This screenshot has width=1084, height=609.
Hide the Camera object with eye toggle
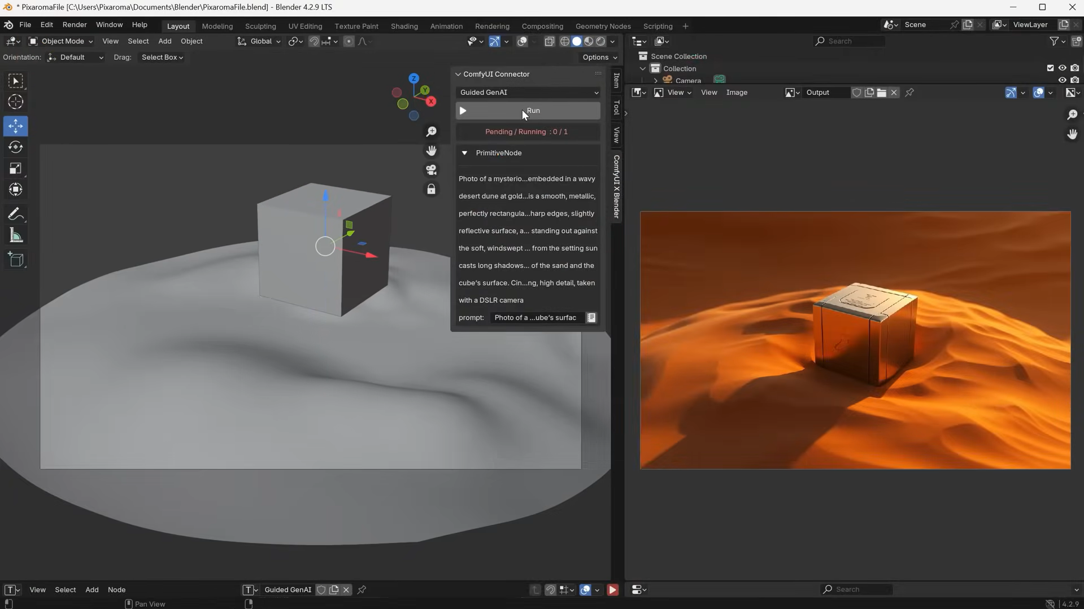pyautogui.click(x=1063, y=80)
